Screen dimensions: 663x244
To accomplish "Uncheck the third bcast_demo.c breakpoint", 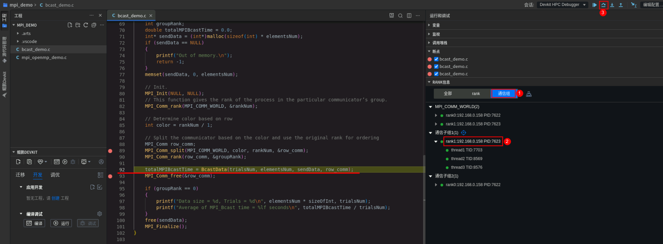I will click(x=436, y=74).
